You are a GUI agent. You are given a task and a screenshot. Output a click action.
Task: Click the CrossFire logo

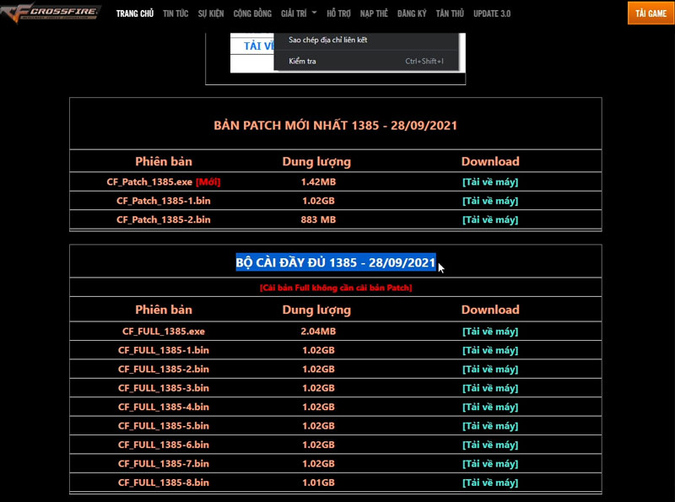(x=51, y=13)
